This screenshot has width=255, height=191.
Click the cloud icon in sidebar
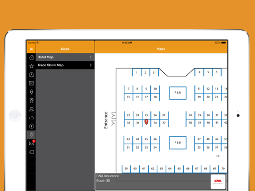pos(31,118)
